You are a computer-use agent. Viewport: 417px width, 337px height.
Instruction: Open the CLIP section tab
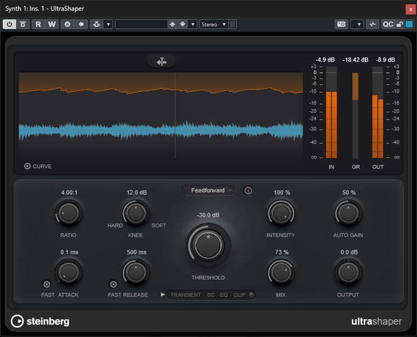click(239, 295)
